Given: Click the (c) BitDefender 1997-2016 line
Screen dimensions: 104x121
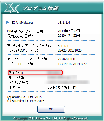Looking at the screenshot, I should (x=26, y=101).
